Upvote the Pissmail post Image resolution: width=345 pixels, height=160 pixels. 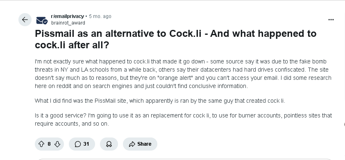click(41, 144)
